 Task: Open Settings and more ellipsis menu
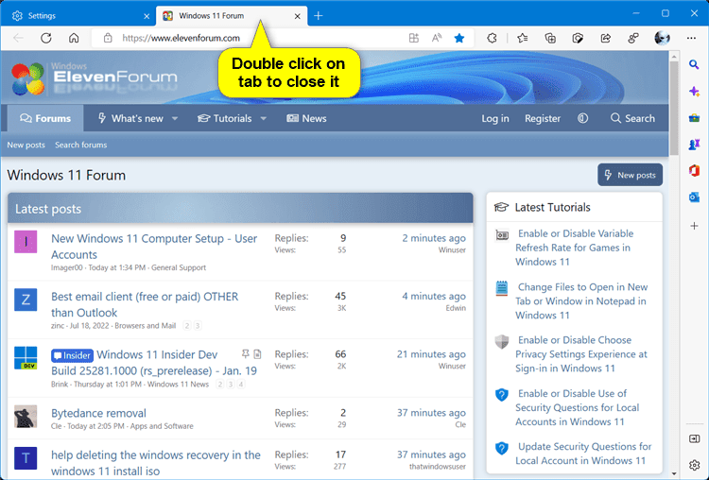coord(691,38)
